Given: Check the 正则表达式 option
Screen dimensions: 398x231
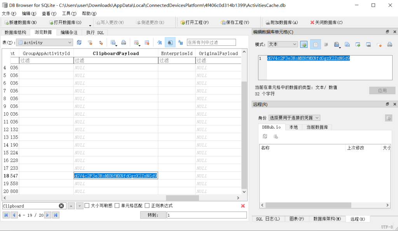Looking at the screenshot, I should tap(147, 206).
